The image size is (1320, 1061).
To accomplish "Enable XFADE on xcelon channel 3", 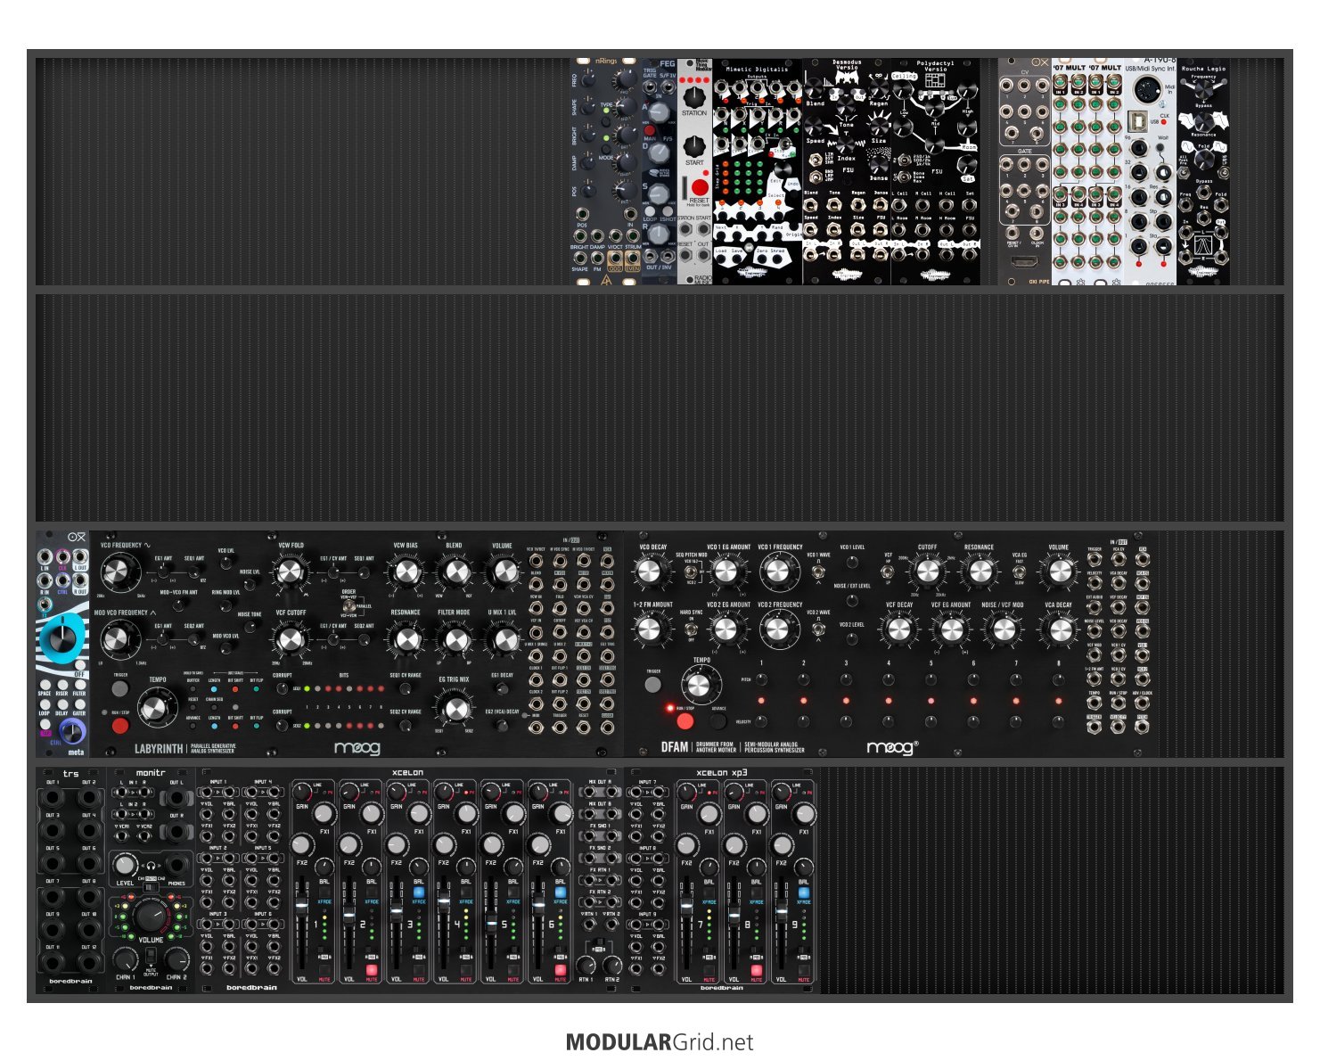I will pos(418,892).
